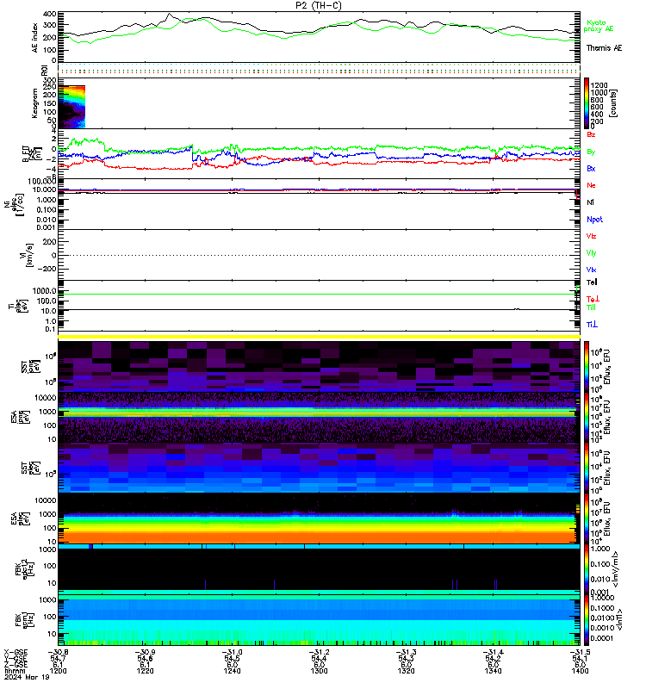Click the 1200 time tick label
The height and width of the screenshot is (689, 646).
pyautogui.click(x=58, y=671)
